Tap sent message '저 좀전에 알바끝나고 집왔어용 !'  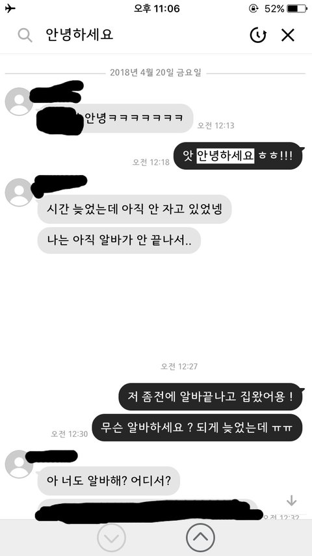coord(211,396)
